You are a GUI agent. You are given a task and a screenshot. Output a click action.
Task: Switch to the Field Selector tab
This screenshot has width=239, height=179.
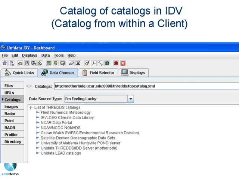tap(99, 73)
